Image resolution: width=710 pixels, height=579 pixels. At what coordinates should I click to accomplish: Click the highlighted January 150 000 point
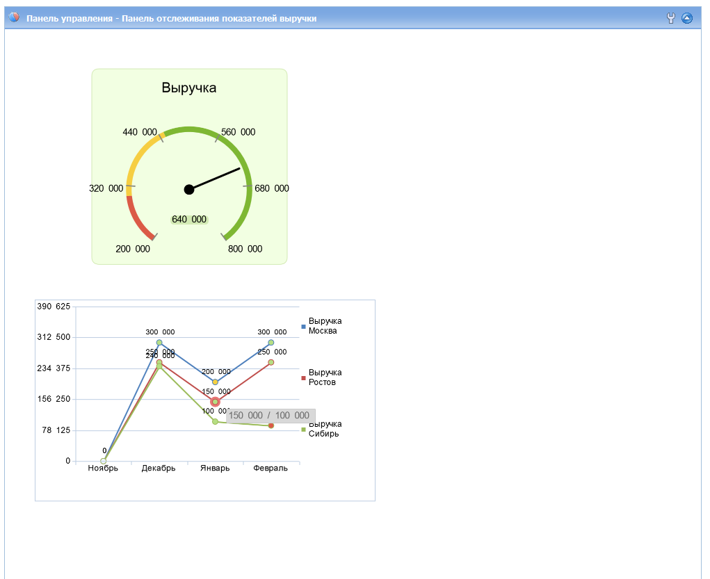pos(215,402)
